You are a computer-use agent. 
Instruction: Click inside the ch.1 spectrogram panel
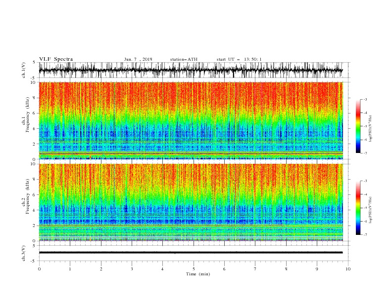tap(191, 120)
